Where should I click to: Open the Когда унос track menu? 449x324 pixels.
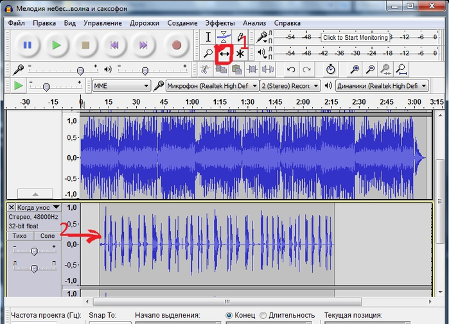pos(39,207)
